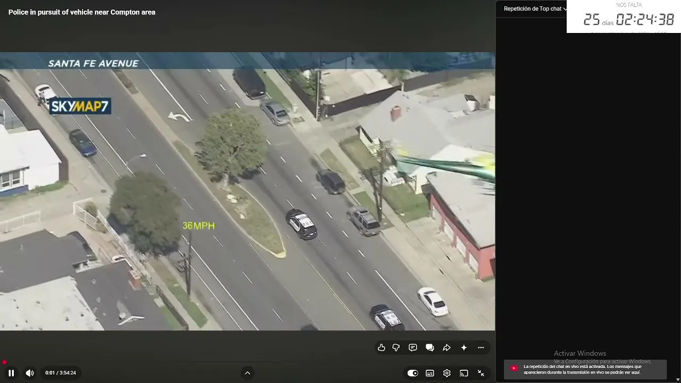This screenshot has height=383, width=681.
Task: Pause the video playback
Action: pyautogui.click(x=11, y=373)
